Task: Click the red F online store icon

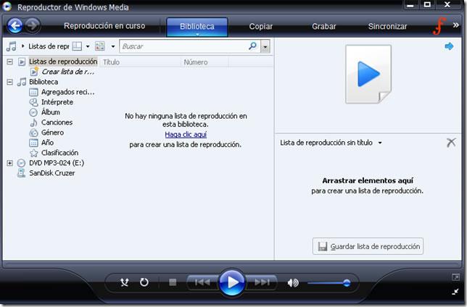Action: tap(439, 26)
